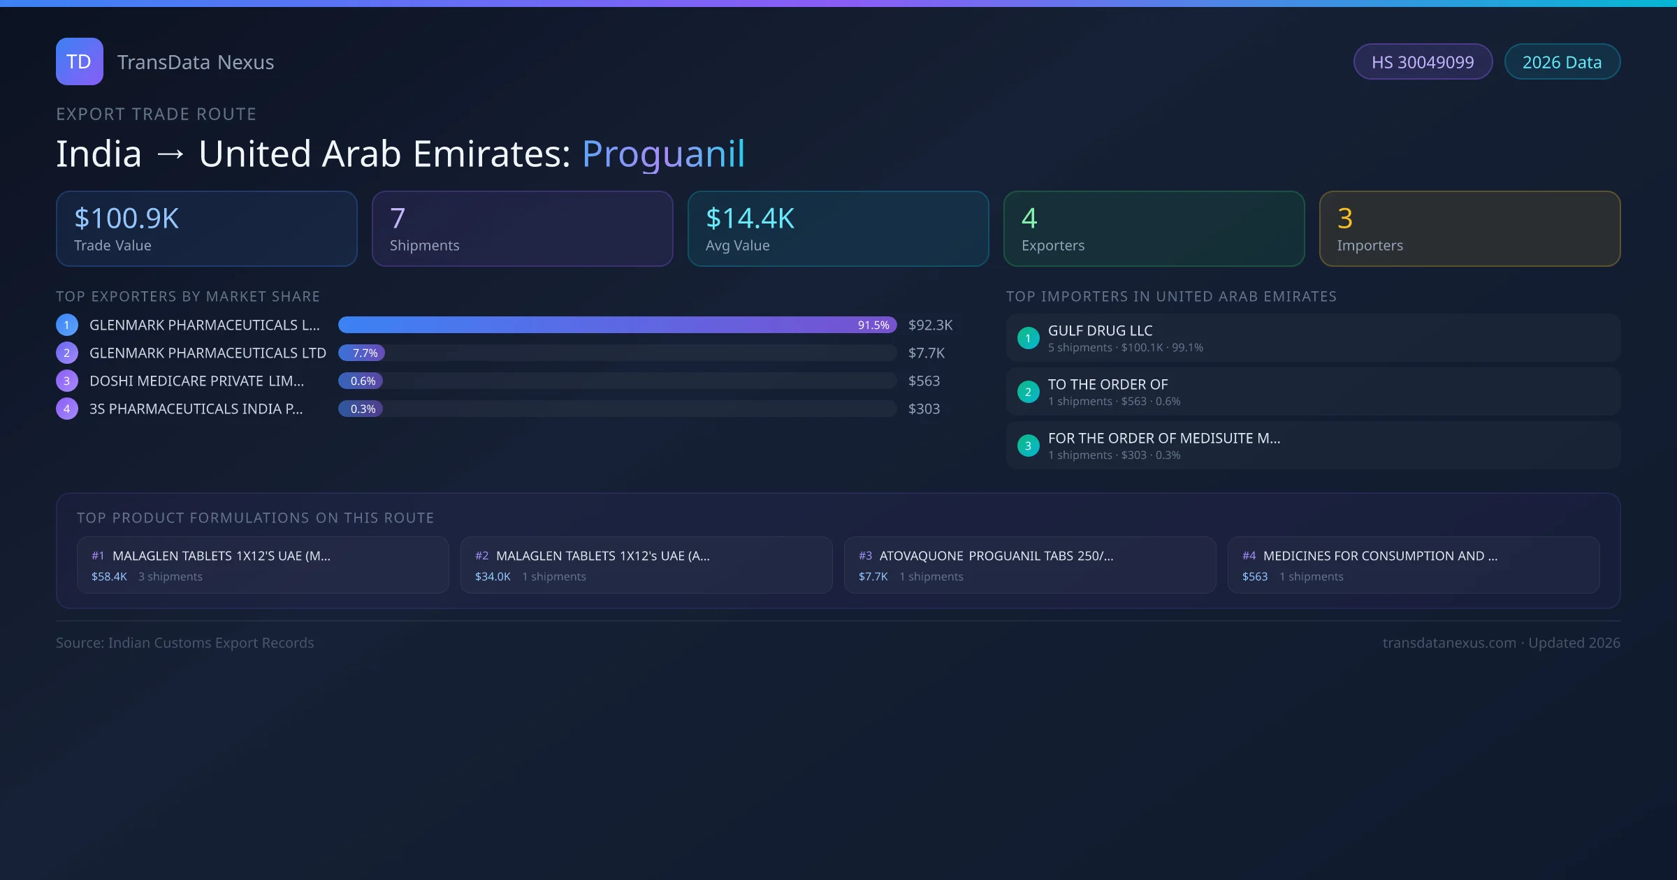Click the 7.7% share bar segment
This screenshot has height=880, width=1677.
tap(361, 353)
